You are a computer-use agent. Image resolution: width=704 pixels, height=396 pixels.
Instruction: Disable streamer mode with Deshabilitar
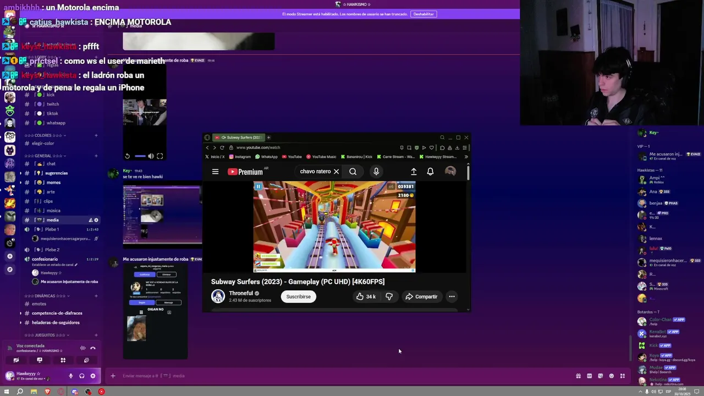pos(424,14)
